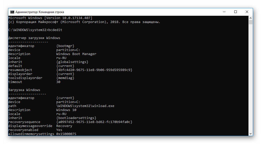The image size is (261, 144).
Task: Minimize the Командная строка window
Action: coord(224,12)
